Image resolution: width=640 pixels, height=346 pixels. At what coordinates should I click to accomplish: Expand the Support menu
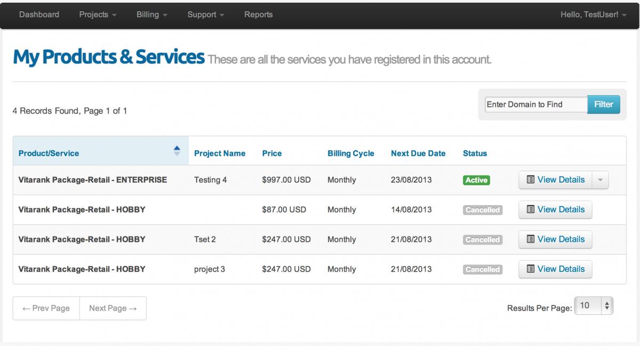(x=206, y=14)
